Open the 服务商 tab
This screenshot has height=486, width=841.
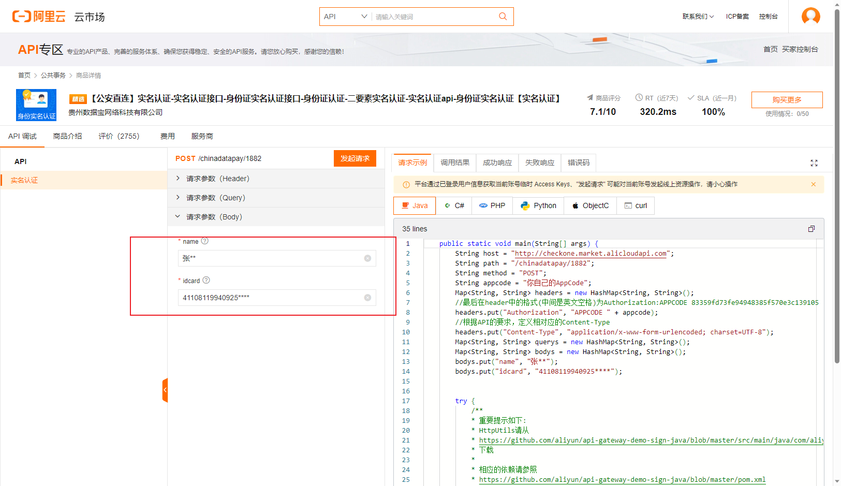click(x=202, y=136)
